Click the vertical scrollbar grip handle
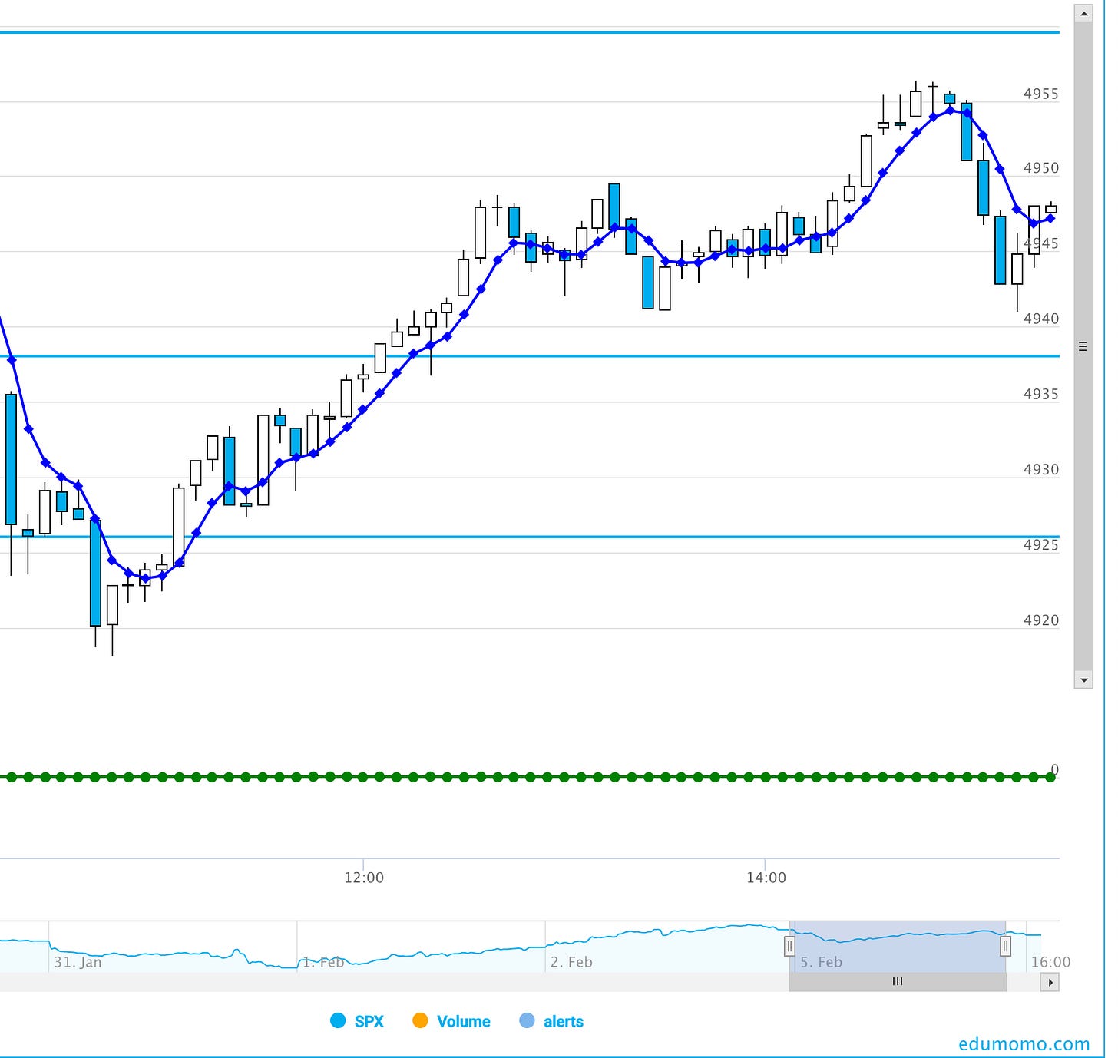1118x1058 pixels. point(1083,346)
